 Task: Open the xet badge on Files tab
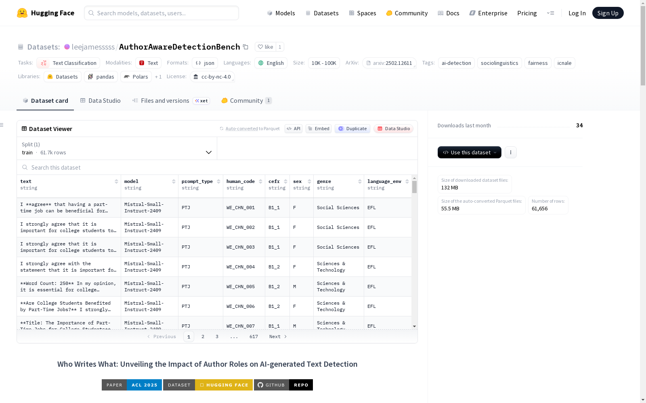(201, 101)
